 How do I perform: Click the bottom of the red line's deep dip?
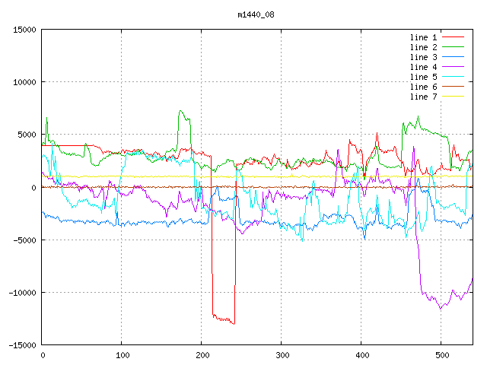233,323
